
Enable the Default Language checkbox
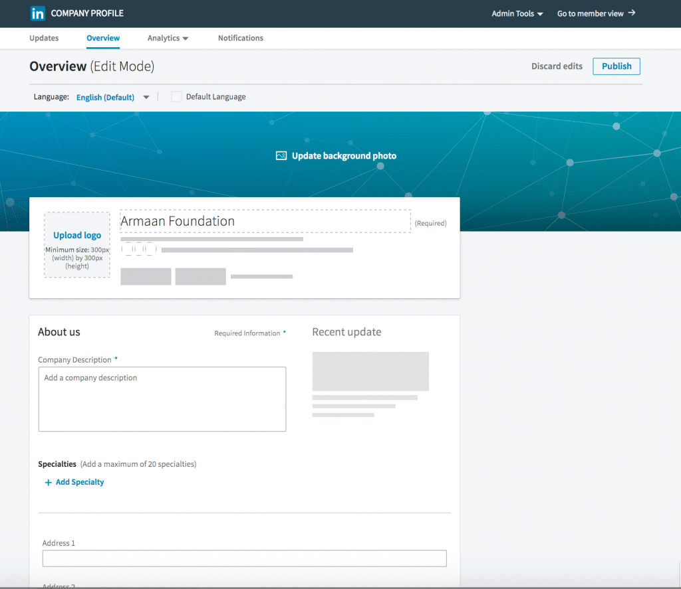coord(176,96)
